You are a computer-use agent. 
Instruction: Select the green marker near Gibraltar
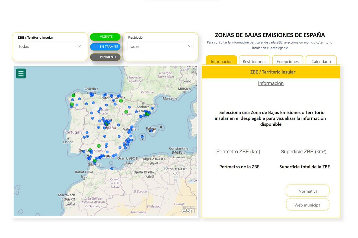pos(94,161)
